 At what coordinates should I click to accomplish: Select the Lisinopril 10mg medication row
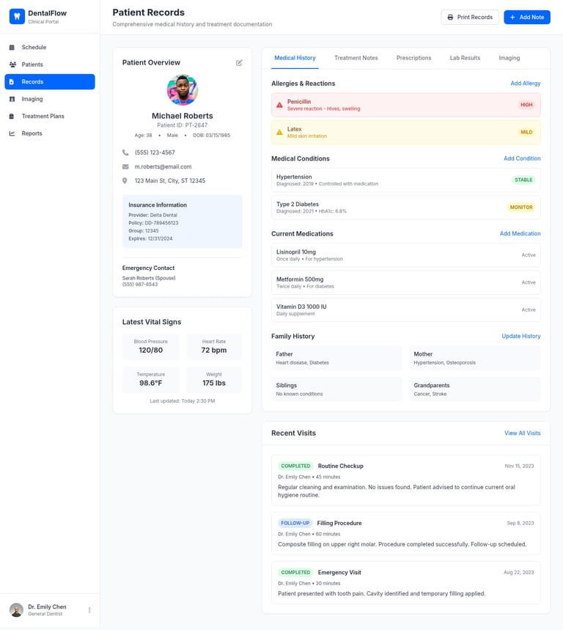click(405, 255)
